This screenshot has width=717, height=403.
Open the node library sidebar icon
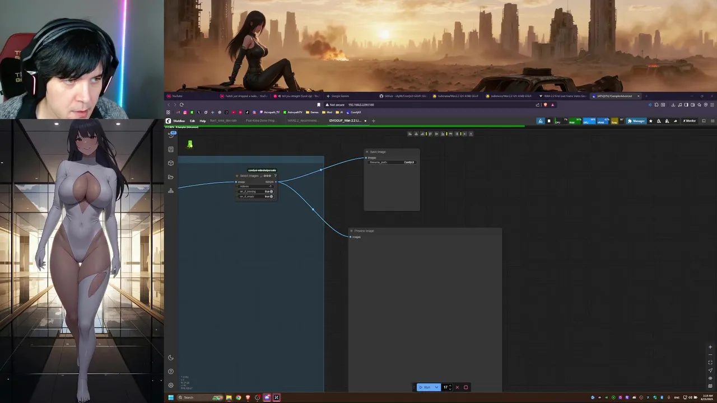pos(171,149)
